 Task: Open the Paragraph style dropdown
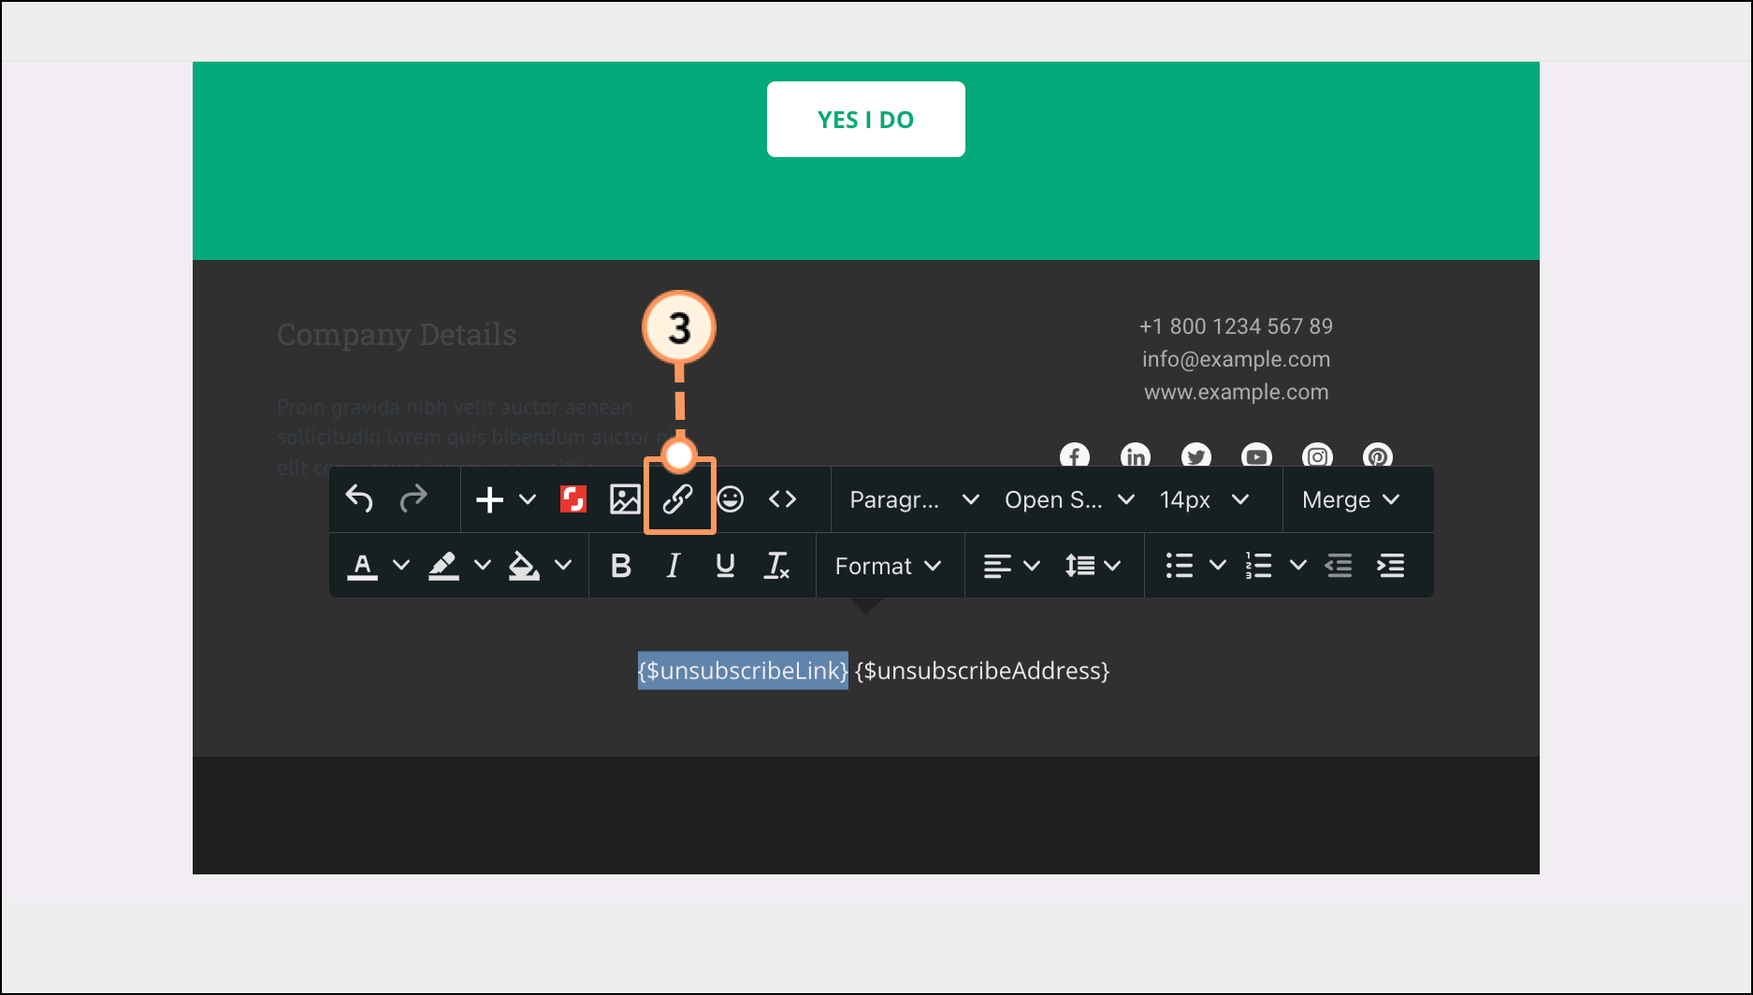[x=914, y=499]
